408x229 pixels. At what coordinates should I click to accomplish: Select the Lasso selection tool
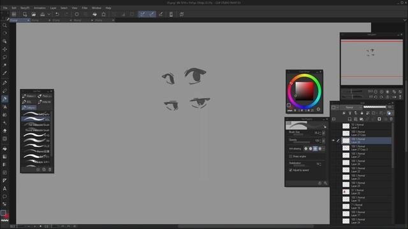click(x=4, y=57)
